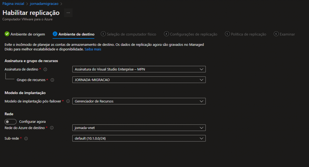Viewport: 309px width, 167px height.
Task: Open the ellipsis menu beside Habilitar replicação
Action: [x=68, y=13]
